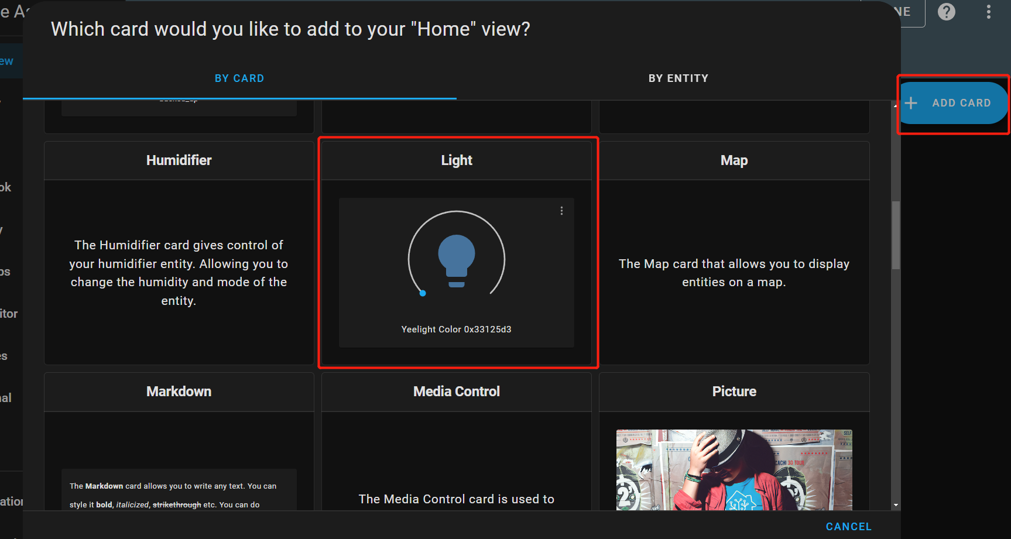The height and width of the screenshot is (539, 1011).
Task: Open the top-right three-dot overflow menu
Action: point(988,12)
